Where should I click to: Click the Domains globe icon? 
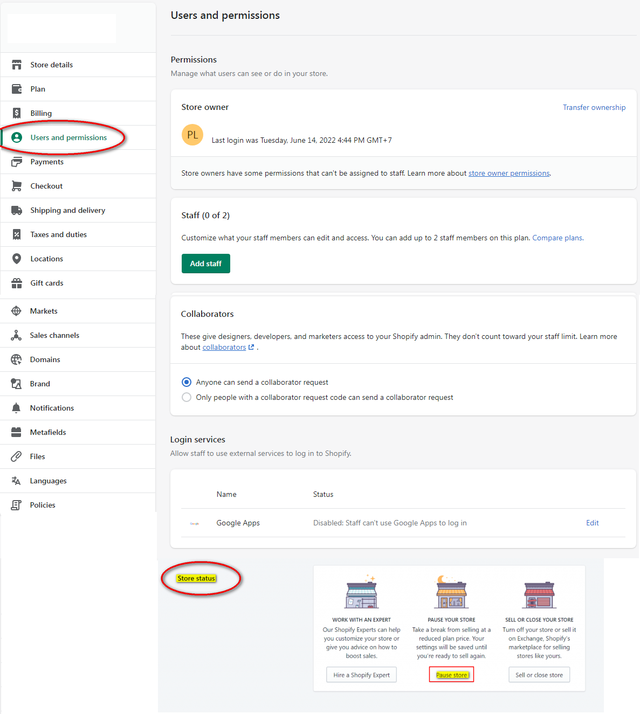(16, 359)
